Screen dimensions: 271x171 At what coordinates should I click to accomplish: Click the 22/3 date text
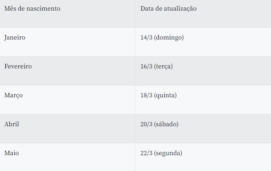(x=146, y=153)
